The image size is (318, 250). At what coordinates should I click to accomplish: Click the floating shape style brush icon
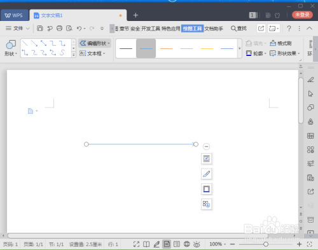click(206, 174)
